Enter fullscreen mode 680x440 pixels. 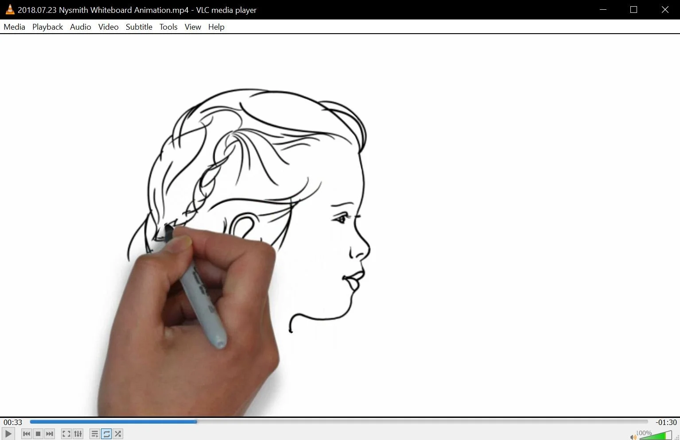coord(66,434)
